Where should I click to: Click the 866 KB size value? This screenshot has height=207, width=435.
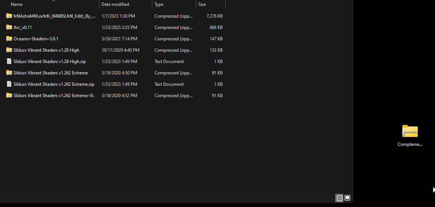[216, 27]
